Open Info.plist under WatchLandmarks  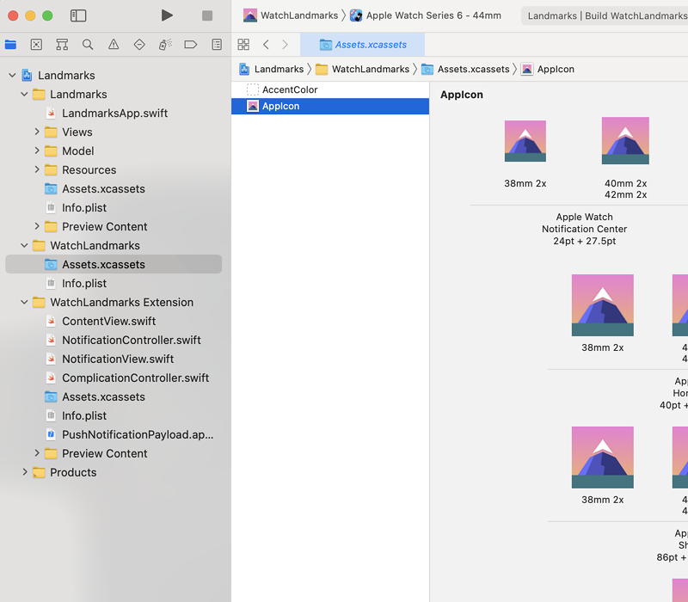tap(114, 283)
